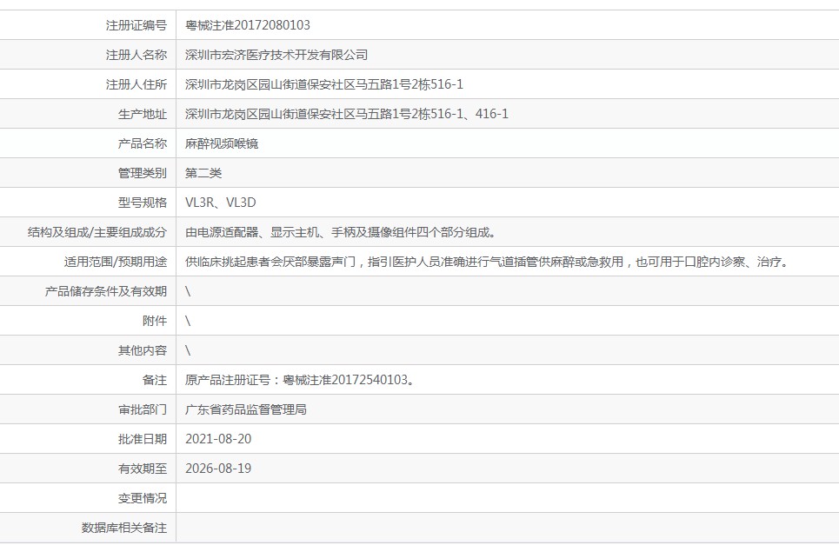Click intended use text 供临床挑起患者会厌部…
Image resolution: width=839 pixels, height=552 pixels.
(x=488, y=263)
